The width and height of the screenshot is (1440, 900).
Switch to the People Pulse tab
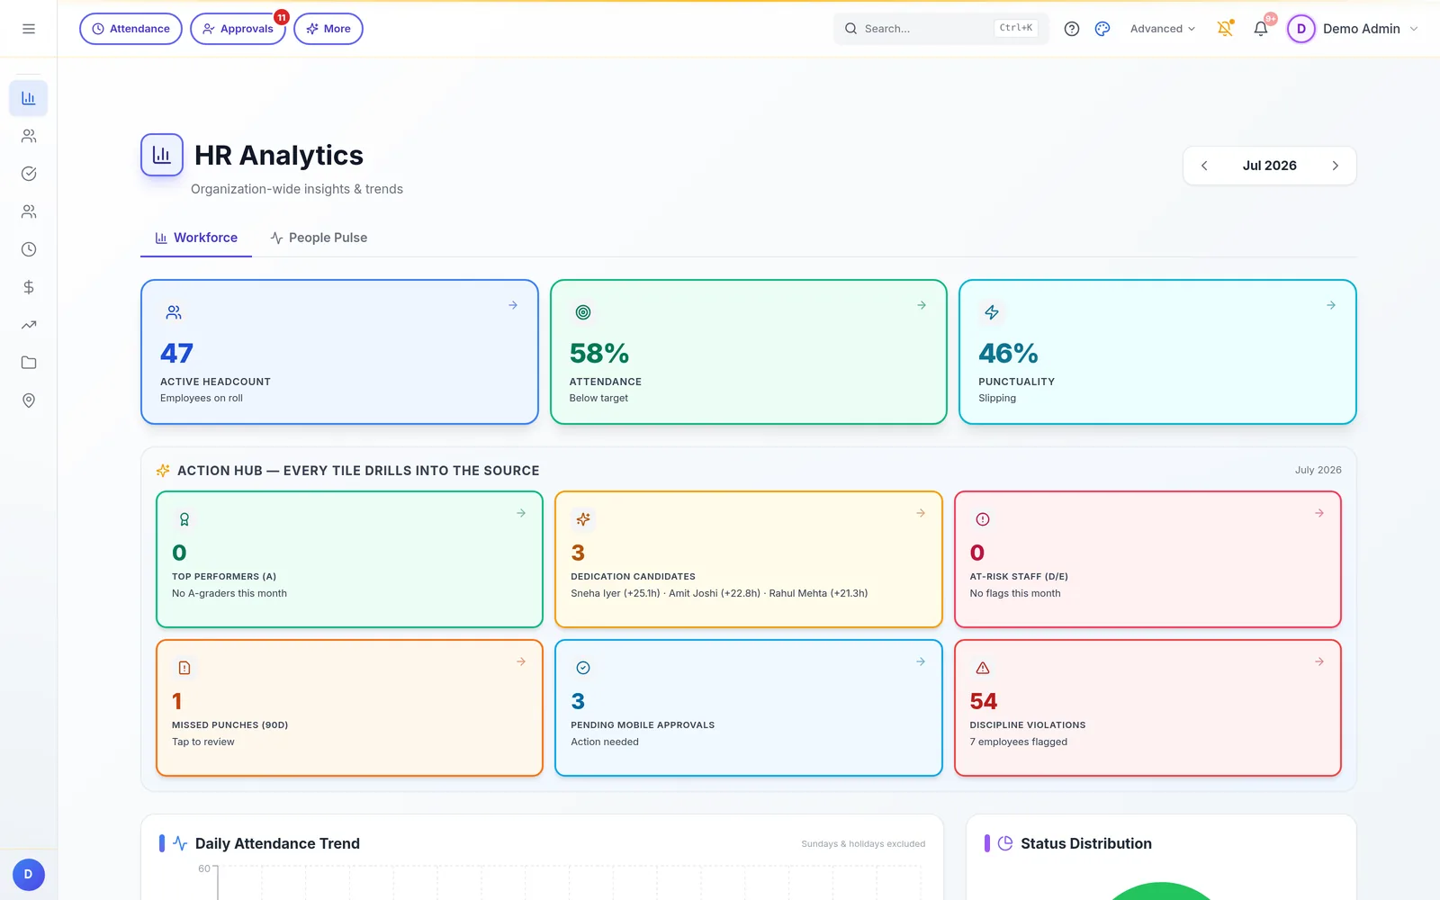[x=319, y=238]
